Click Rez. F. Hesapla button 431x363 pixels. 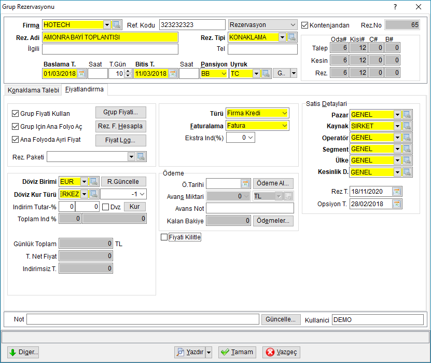pyautogui.click(x=121, y=126)
